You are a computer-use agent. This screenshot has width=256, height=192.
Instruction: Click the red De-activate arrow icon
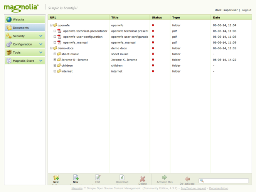[x=187, y=179]
